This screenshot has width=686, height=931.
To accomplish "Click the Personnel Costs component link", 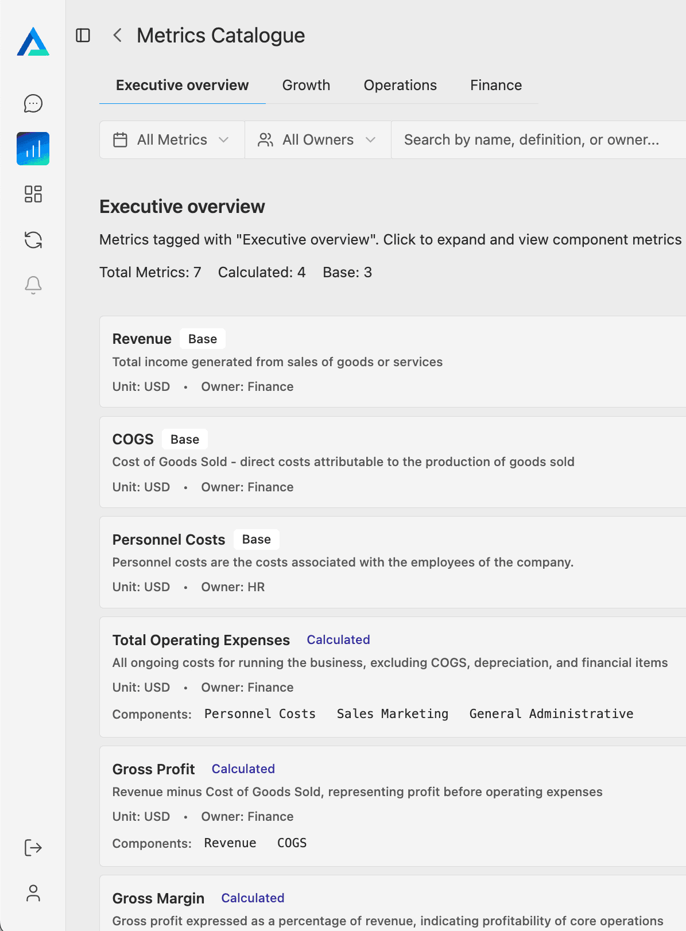I will coord(260,713).
